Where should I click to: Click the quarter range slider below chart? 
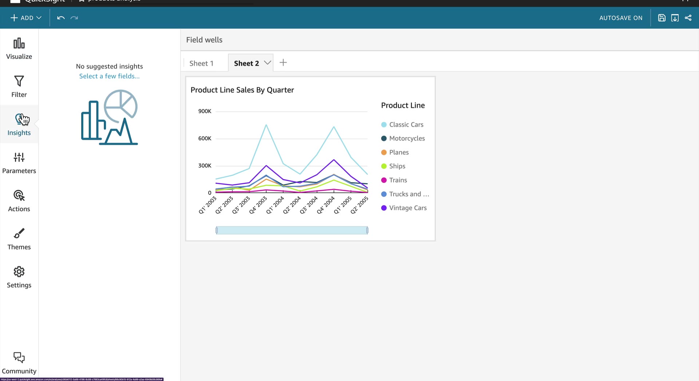click(292, 230)
